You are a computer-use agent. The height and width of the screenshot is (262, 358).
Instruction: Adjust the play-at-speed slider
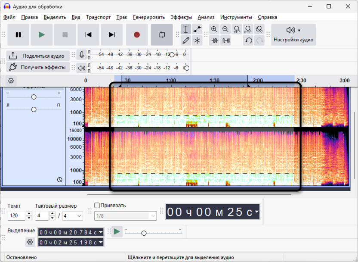tap(144, 233)
